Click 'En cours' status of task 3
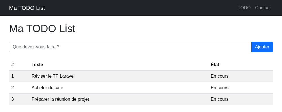The height and width of the screenshot is (112, 282). pos(220,99)
